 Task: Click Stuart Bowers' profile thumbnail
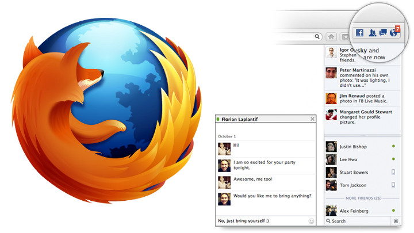(x=331, y=172)
